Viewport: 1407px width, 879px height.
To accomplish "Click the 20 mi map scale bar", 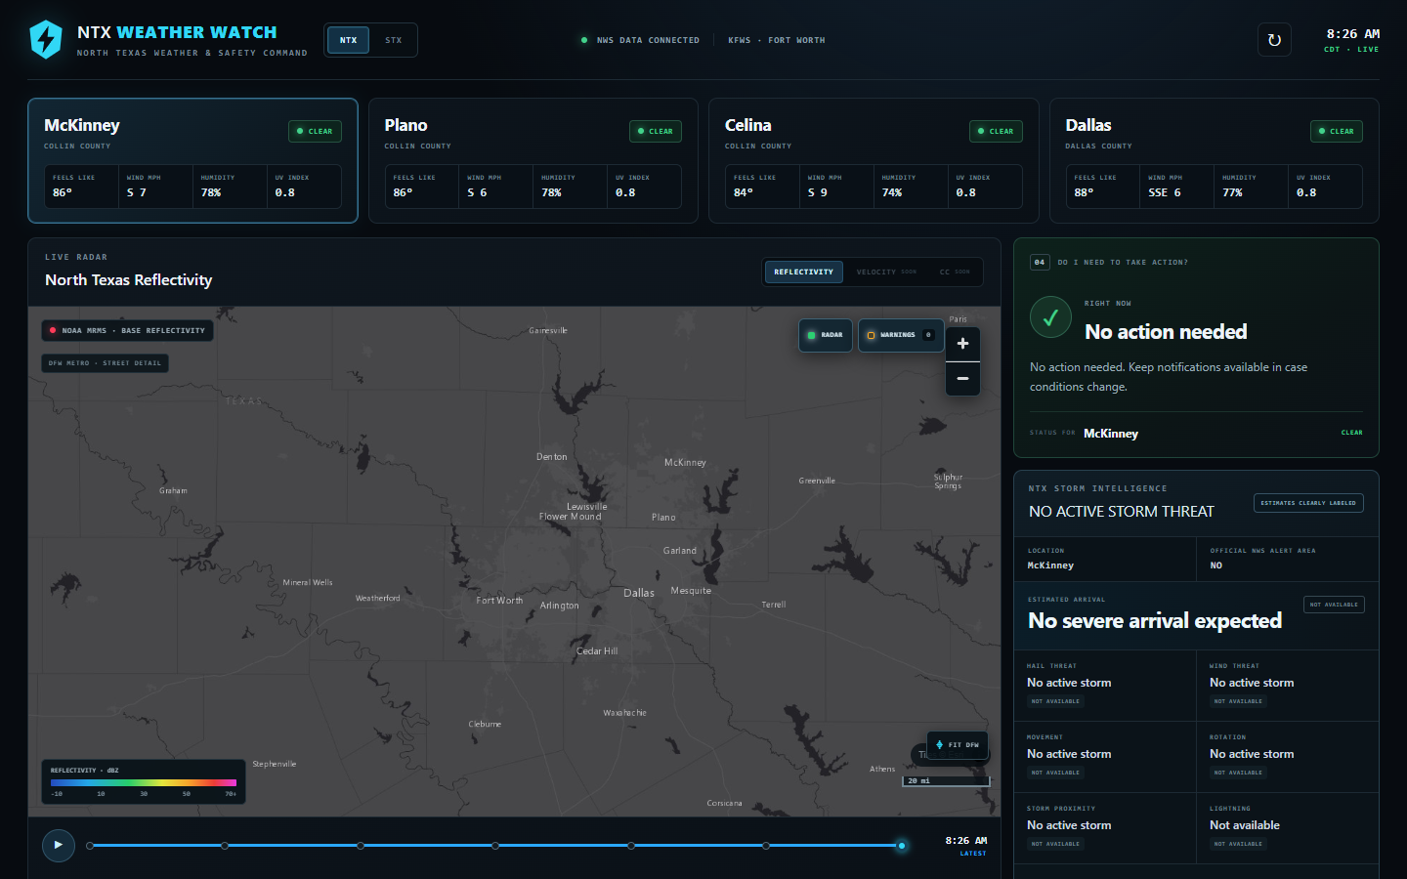I will click(946, 781).
